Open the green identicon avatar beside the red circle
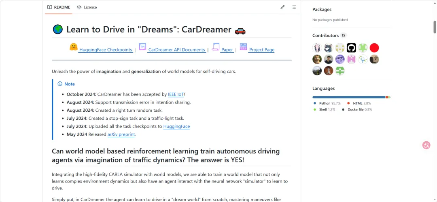Screen dimensions: 437x202 [x=363, y=48]
